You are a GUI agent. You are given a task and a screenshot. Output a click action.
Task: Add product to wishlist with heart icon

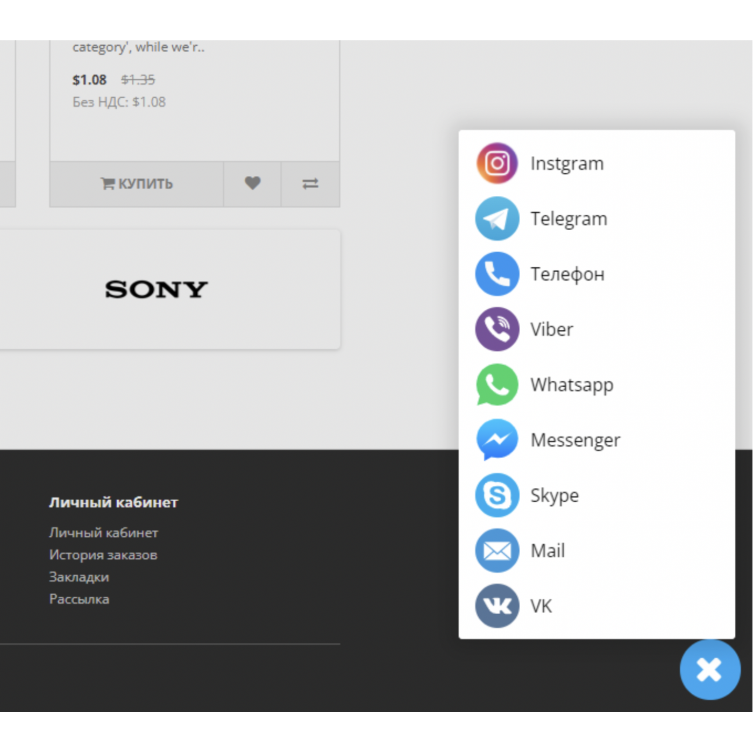[x=252, y=184]
